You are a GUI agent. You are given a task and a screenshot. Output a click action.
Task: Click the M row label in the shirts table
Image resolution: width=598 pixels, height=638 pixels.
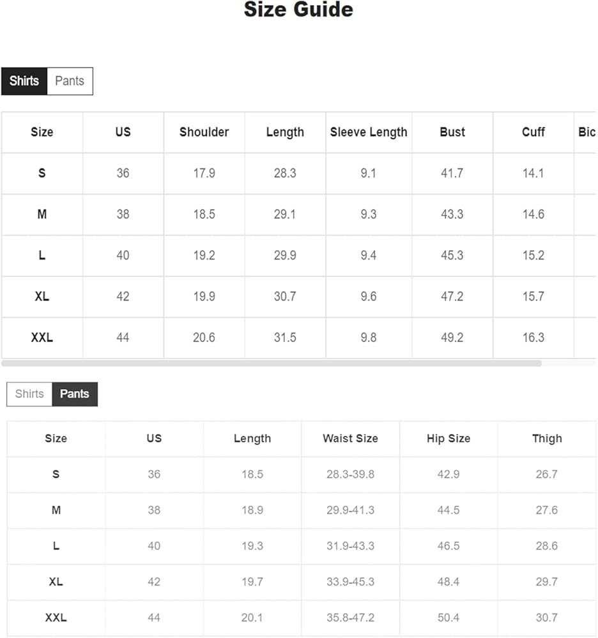click(x=42, y=214)
